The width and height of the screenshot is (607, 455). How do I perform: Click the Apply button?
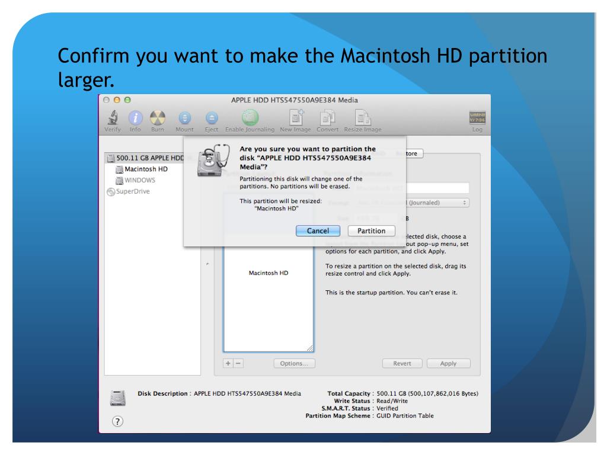pos(448,363)
